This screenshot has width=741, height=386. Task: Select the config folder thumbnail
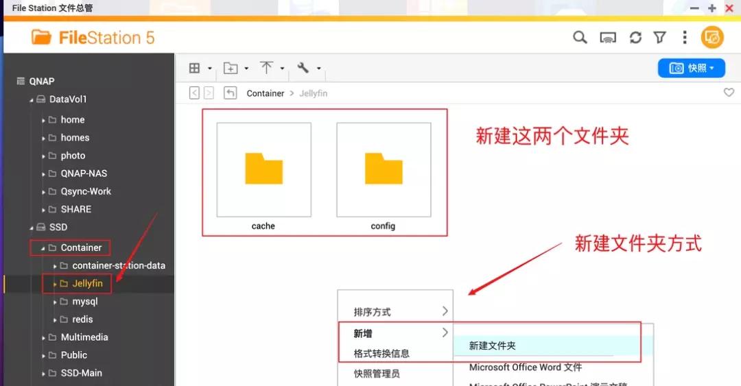tap(384, 169)
